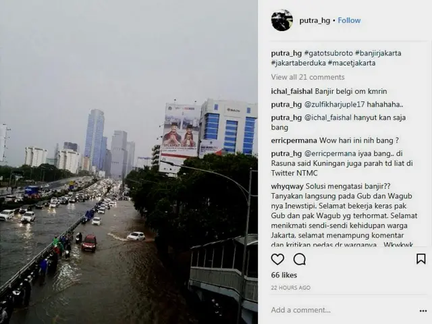
Task: Open more options via the three dots icon
Action: click(x=423, y=310)
